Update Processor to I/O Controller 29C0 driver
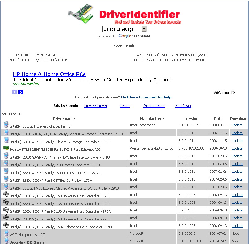 237,187
